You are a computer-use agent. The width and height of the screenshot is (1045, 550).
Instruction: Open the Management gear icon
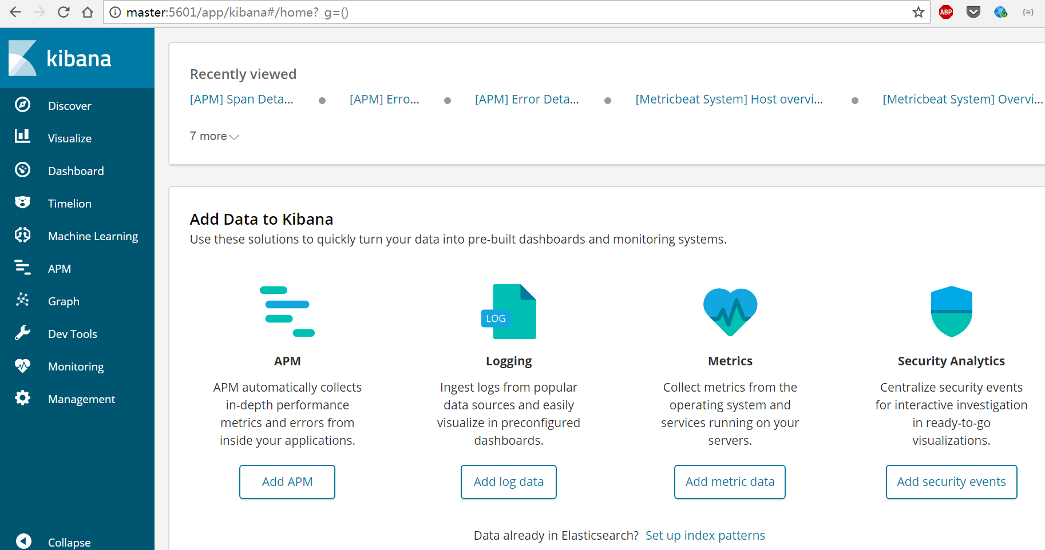coord(23,398)
